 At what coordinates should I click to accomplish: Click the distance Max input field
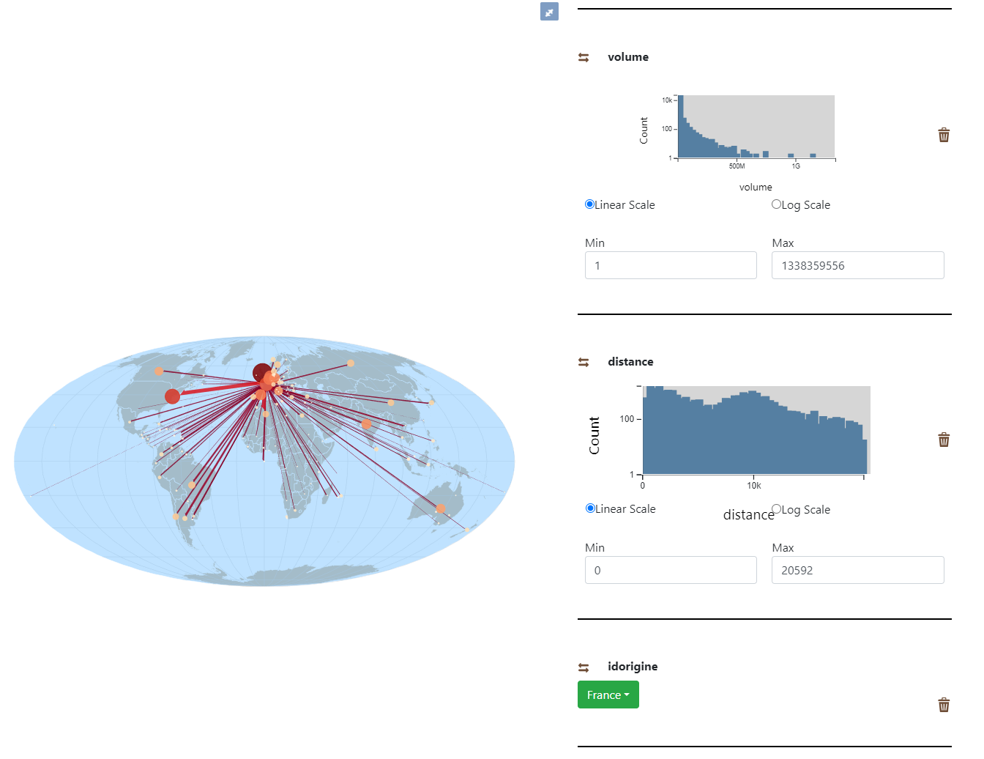click(857, 570)
